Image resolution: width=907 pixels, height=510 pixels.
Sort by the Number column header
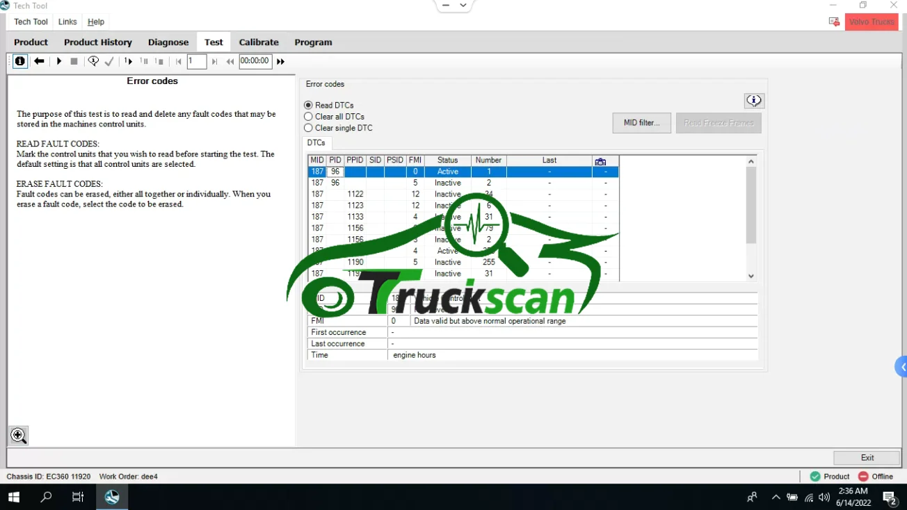coord(489,161)
